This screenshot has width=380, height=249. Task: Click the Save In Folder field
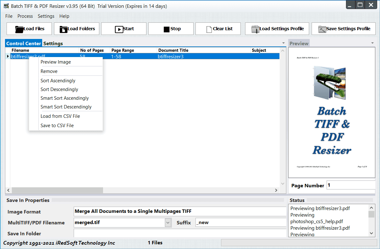(180, 233)
